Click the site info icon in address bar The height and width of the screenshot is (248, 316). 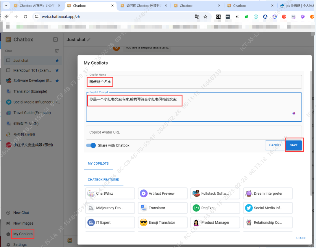(x=37, y=17)
